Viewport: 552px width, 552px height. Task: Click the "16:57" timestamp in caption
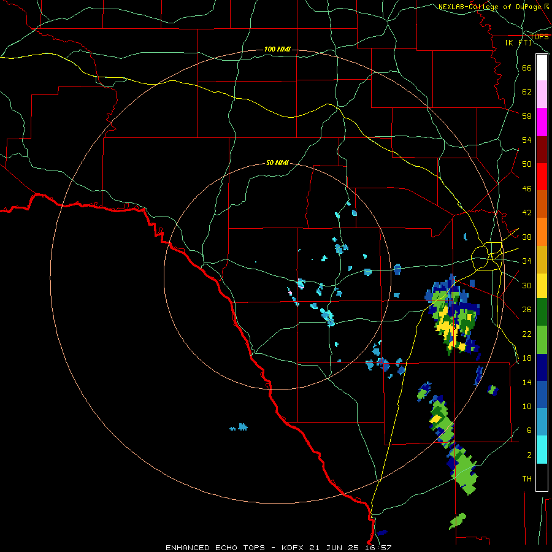(x=378, y=548)
